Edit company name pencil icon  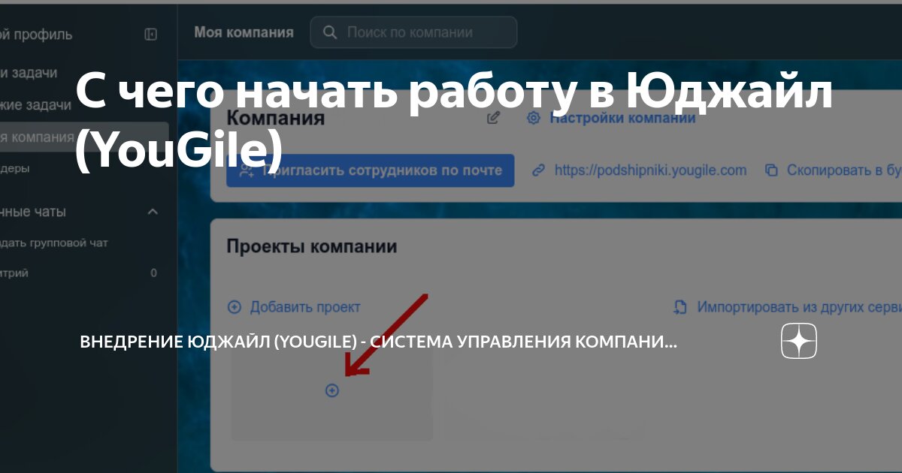[x=493, y=118]
